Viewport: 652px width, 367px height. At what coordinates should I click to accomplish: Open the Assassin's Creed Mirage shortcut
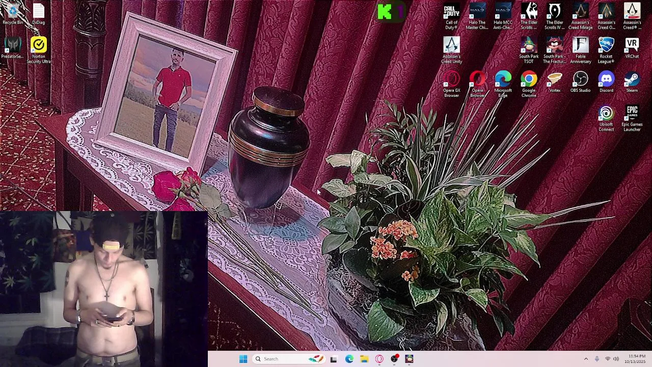tap(580, 16)
